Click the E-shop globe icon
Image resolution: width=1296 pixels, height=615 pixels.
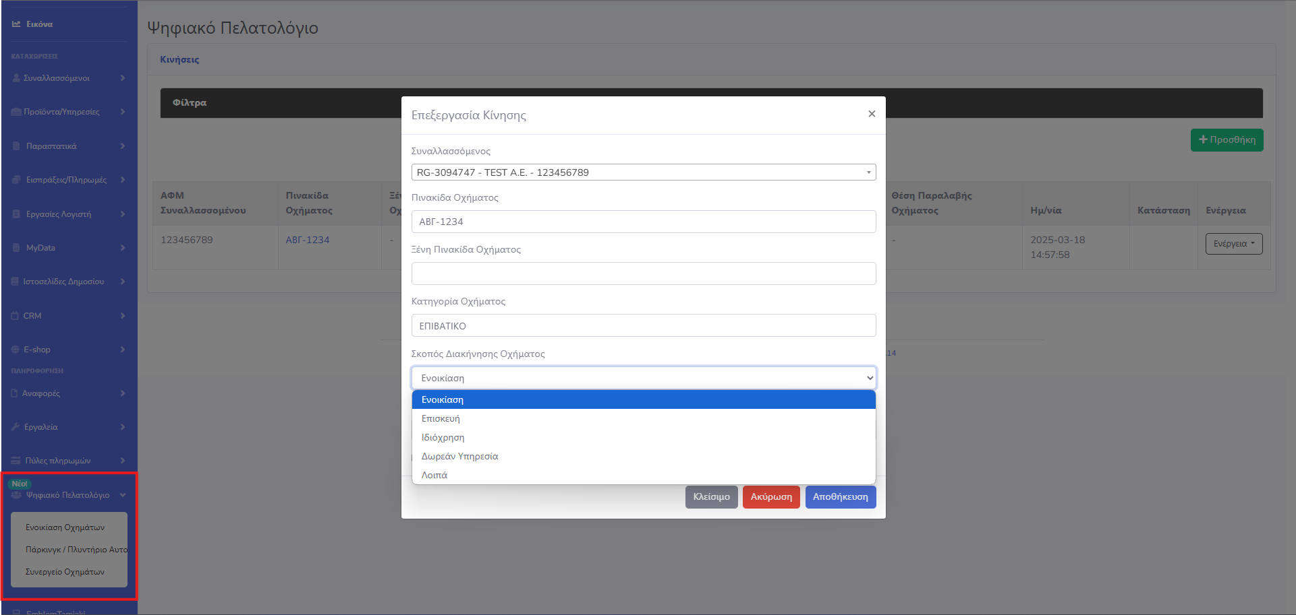coord(15,350)
